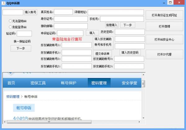Click the 打开微博 button
This screenshot has width=186, height=130.
tap(164, 26)
